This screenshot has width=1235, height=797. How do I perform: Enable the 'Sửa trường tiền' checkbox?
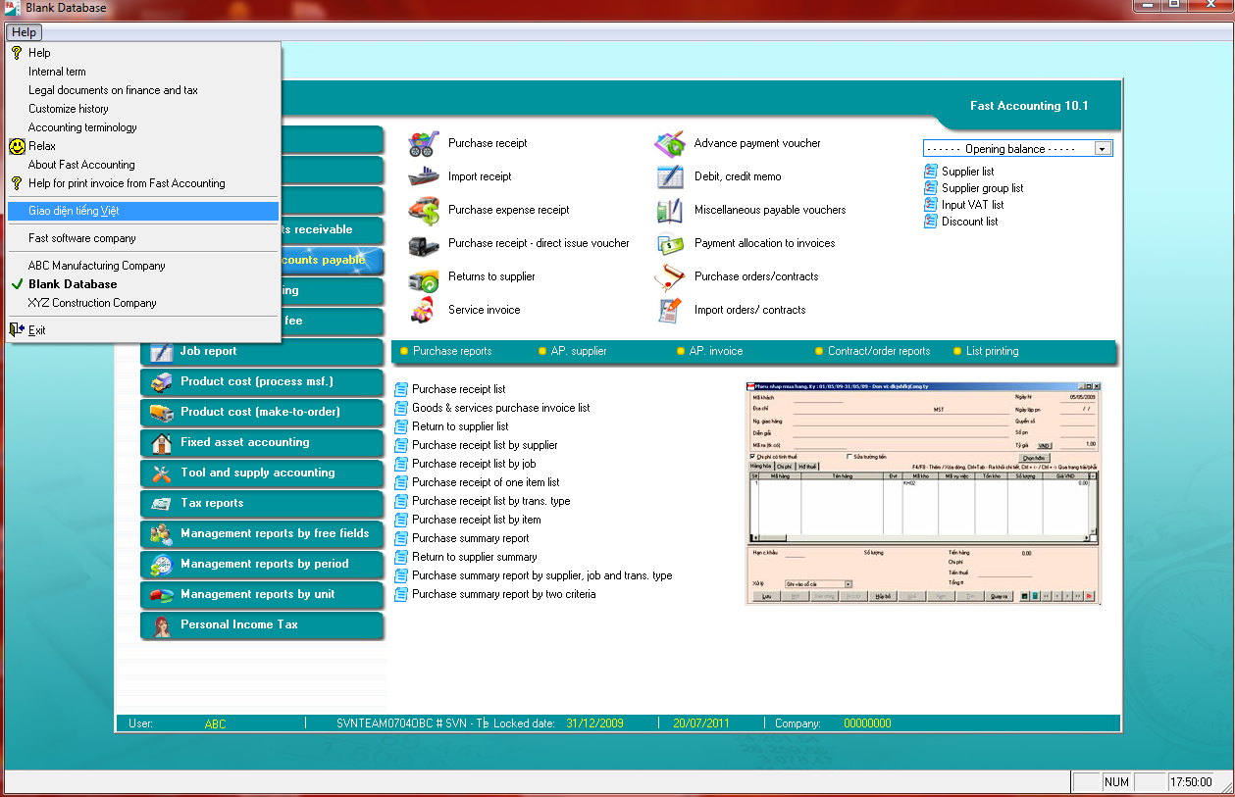tap(850, 458)
